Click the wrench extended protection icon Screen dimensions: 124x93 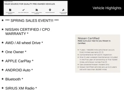coord(63,10)
